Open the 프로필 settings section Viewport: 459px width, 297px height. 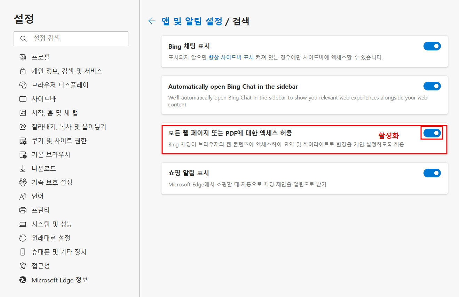coord(41,57)
